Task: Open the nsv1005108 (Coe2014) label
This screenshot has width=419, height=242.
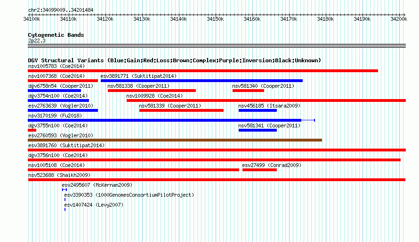Action: click(56, 165)
